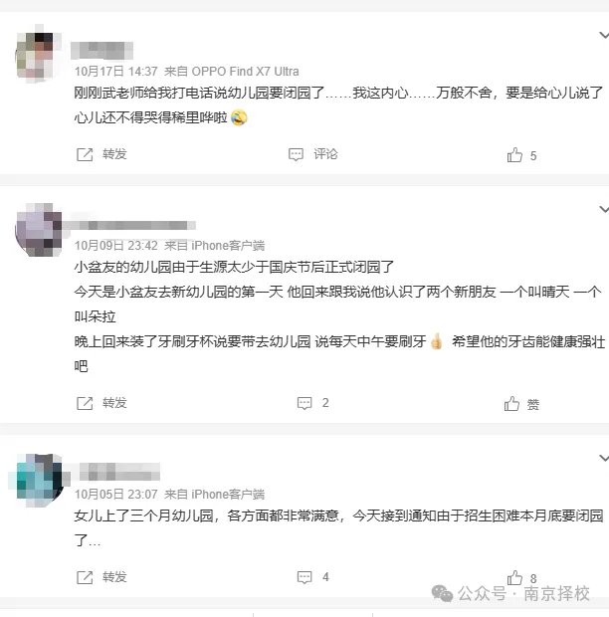Expand chevron menu on the 10月17日 post

click(x=604, y=35)
